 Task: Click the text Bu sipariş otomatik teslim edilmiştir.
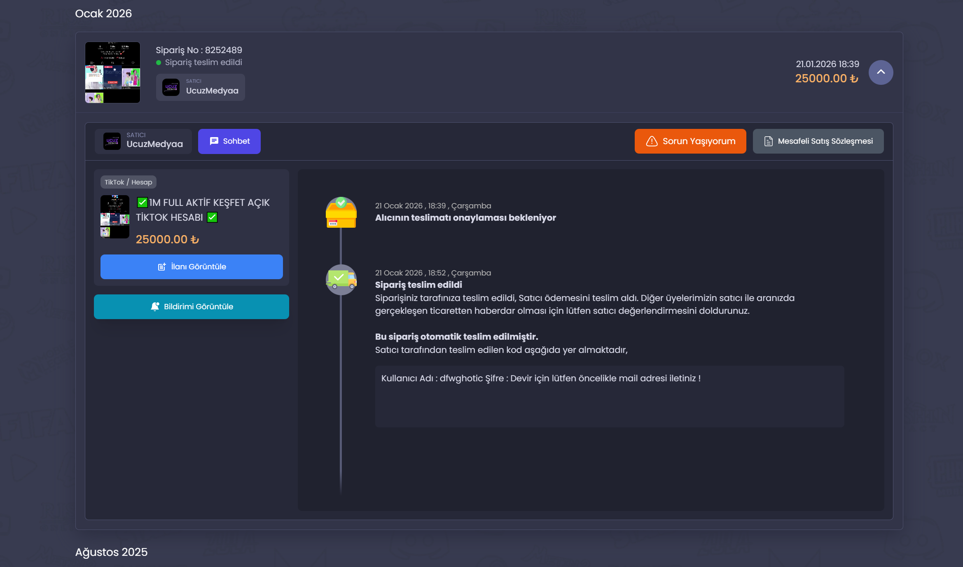tap(456, 337)
